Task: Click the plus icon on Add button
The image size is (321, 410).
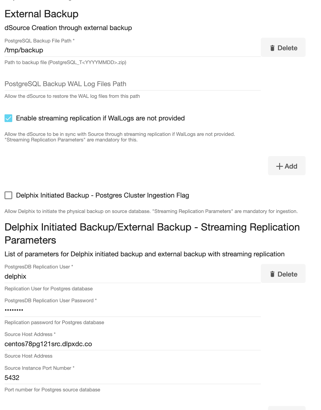Action: click(x=279, y=166)
